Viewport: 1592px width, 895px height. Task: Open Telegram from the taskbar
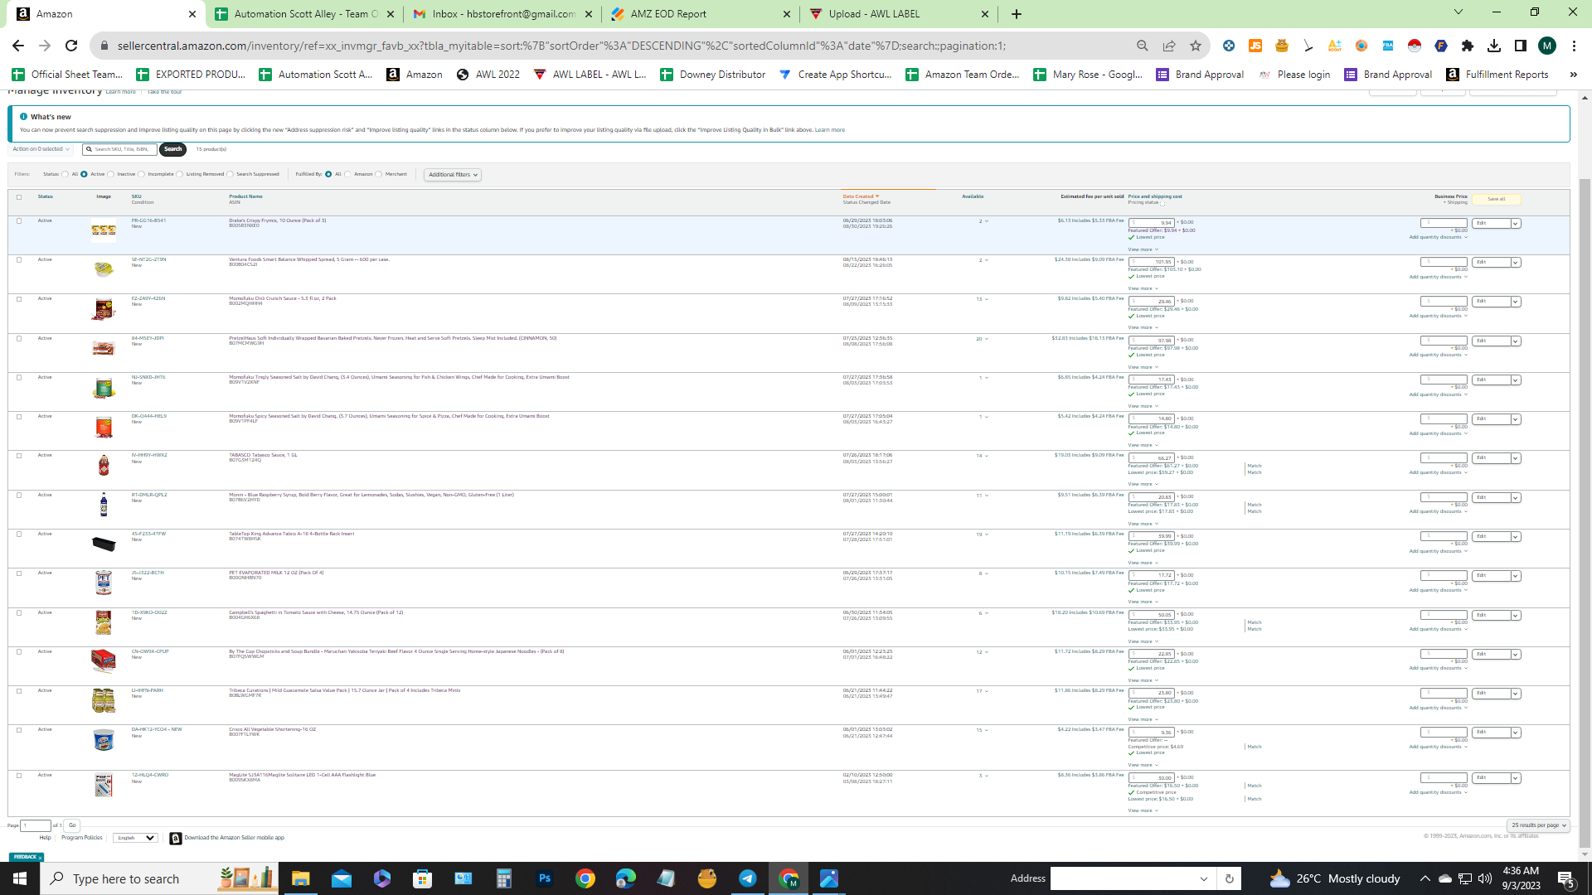click(748, 878)
